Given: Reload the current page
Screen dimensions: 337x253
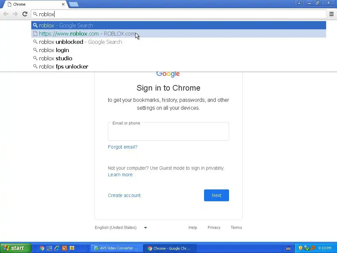Looking at the screenshot, I should click(x=25, y=14).
